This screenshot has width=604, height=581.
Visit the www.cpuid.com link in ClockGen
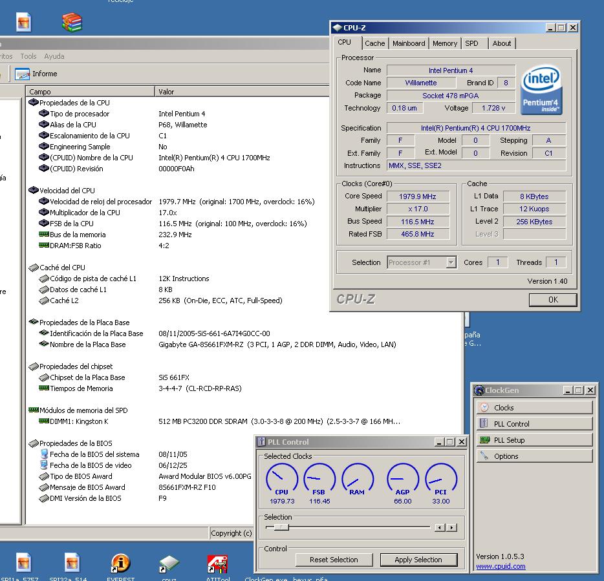click(501, 566)
